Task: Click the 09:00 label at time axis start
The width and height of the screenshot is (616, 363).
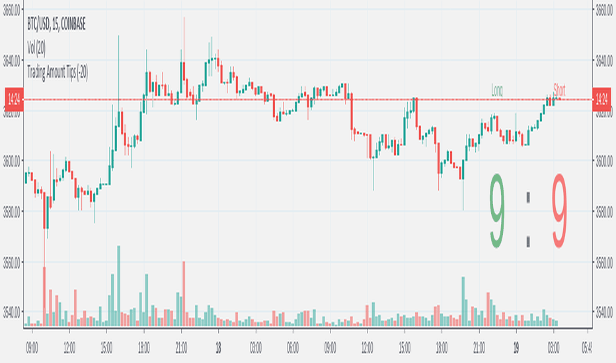Action: [32, 348]
